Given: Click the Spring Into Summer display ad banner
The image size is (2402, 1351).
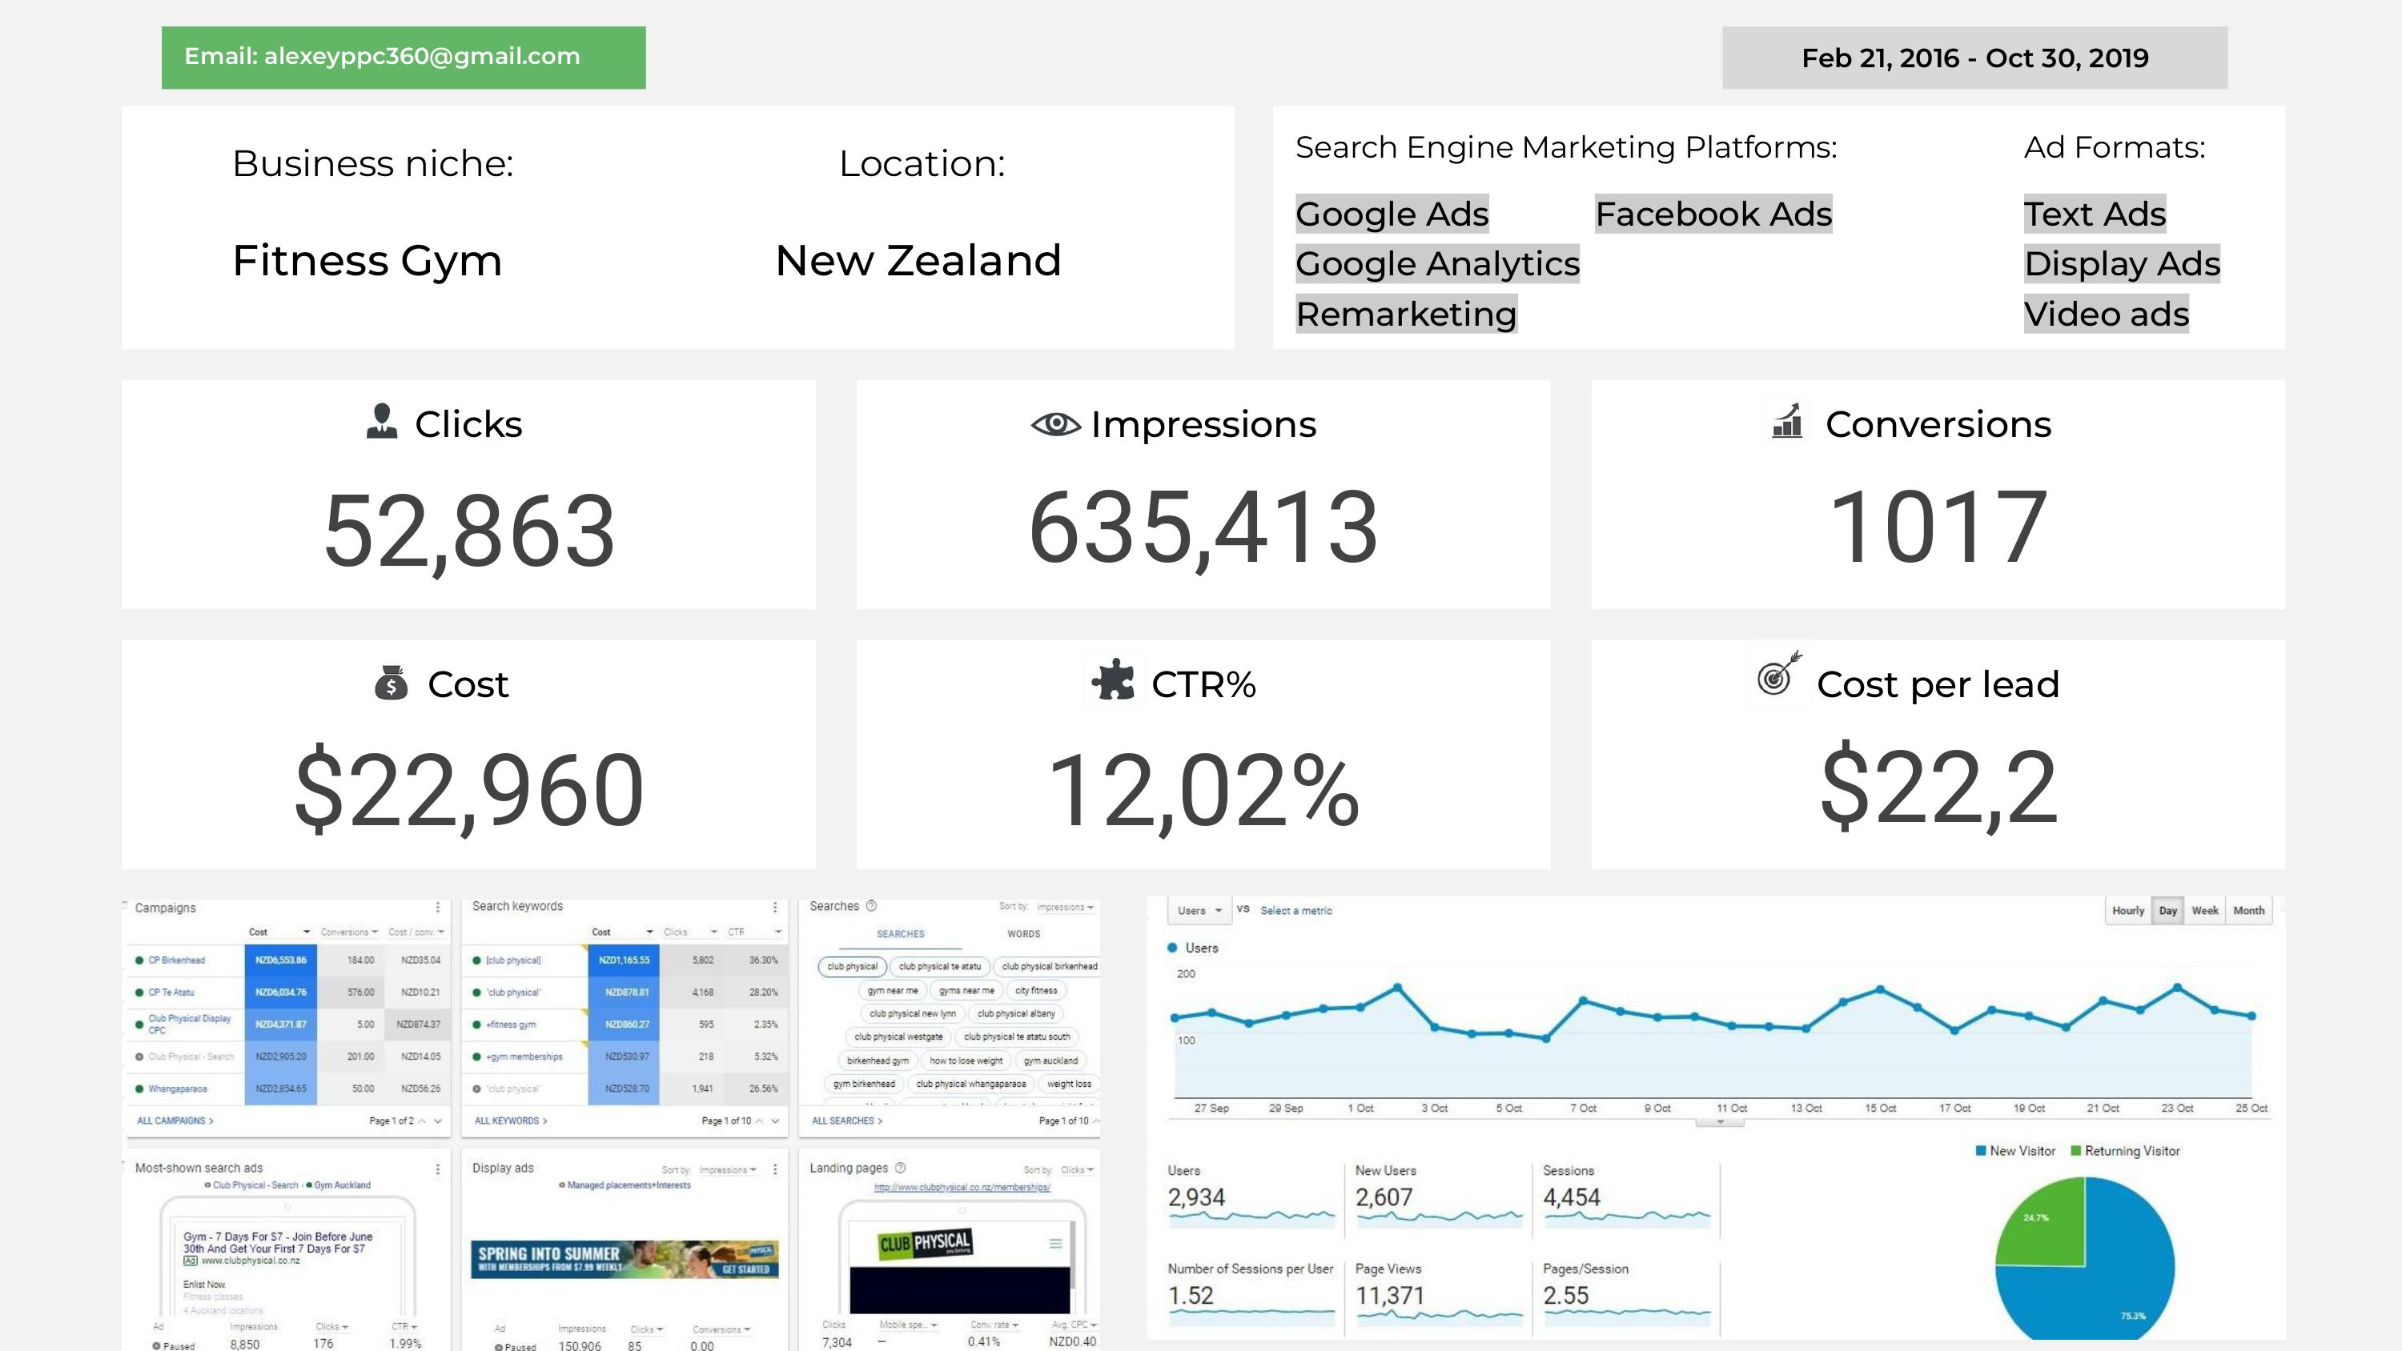Looking at the screenshot, I should pyautogui.click(x=624, y=1259).
